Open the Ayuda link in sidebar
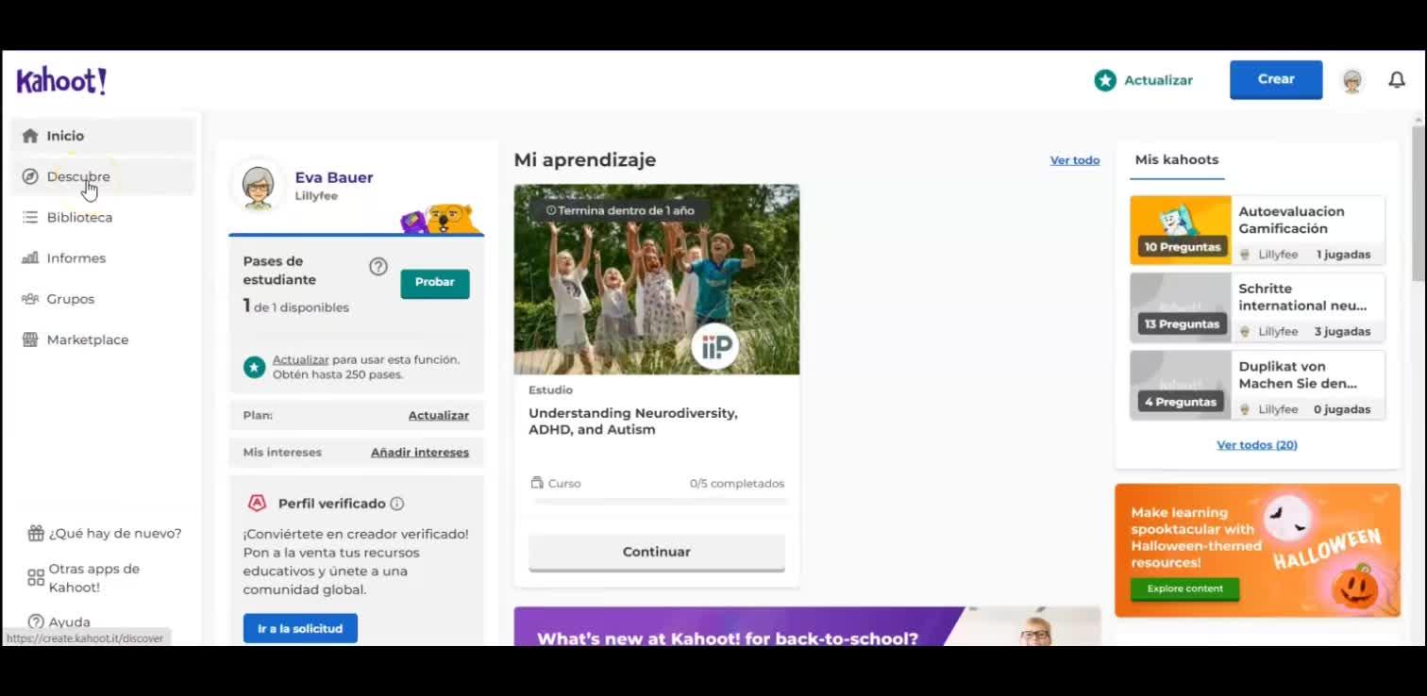 [x=70, y=622]
